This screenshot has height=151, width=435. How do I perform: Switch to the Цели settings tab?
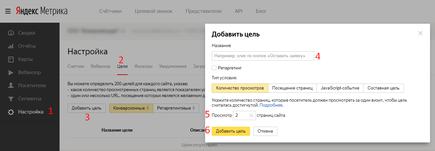point(122,66)
